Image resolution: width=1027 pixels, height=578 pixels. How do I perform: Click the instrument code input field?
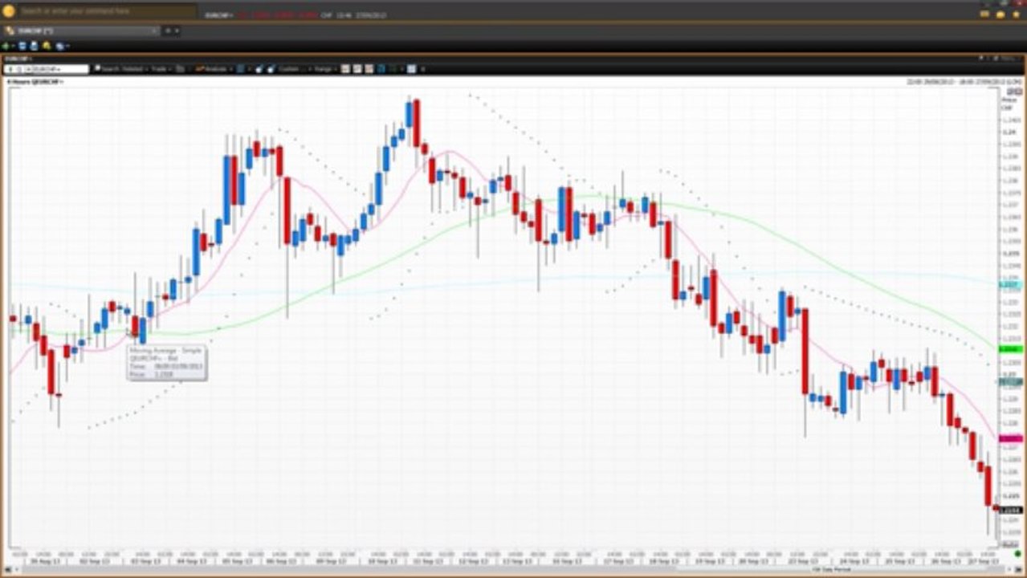coord(46,69)
